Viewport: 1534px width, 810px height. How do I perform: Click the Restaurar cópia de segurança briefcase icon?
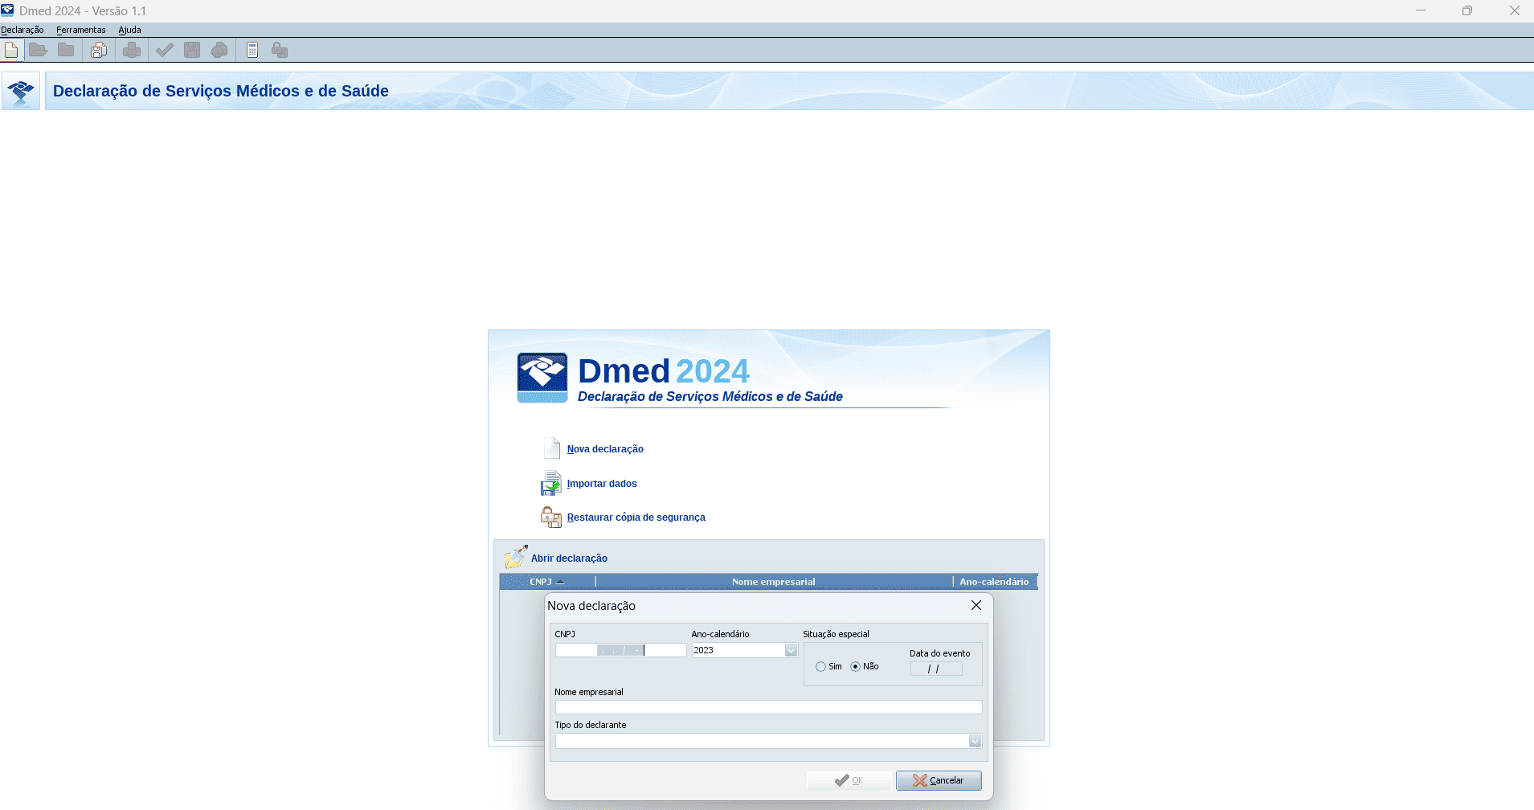click(x=551, y=517)
